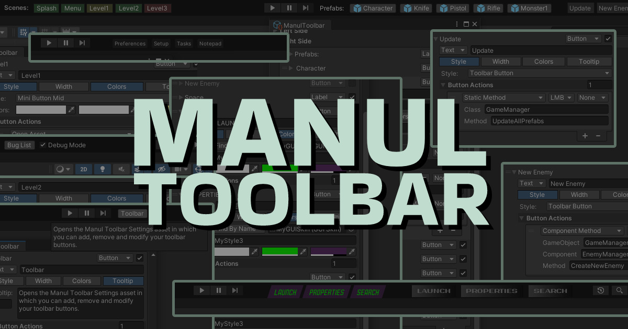Screen dimensions: 628x329
Task: Open the Knife prefab
Action: point(417,8)
